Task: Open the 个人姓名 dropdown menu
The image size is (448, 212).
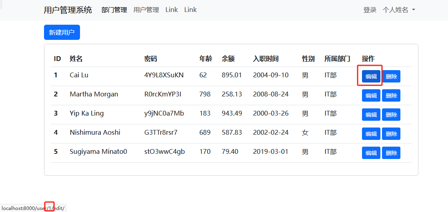Action: [x=398, y=10]
